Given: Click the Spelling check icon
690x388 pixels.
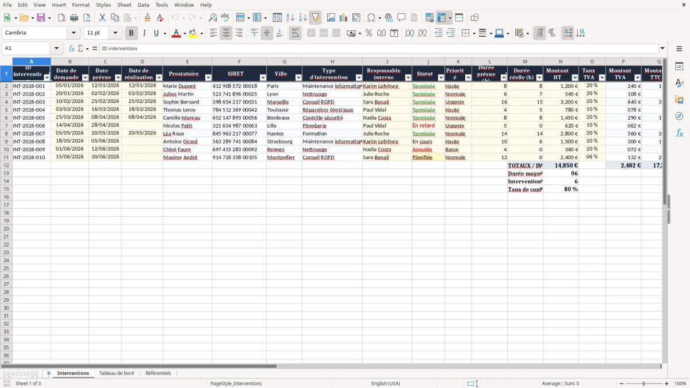Looking at the screenshot, I should tap(225, 18).
